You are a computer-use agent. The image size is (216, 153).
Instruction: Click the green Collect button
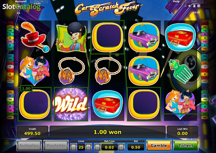tap(186, 146)
